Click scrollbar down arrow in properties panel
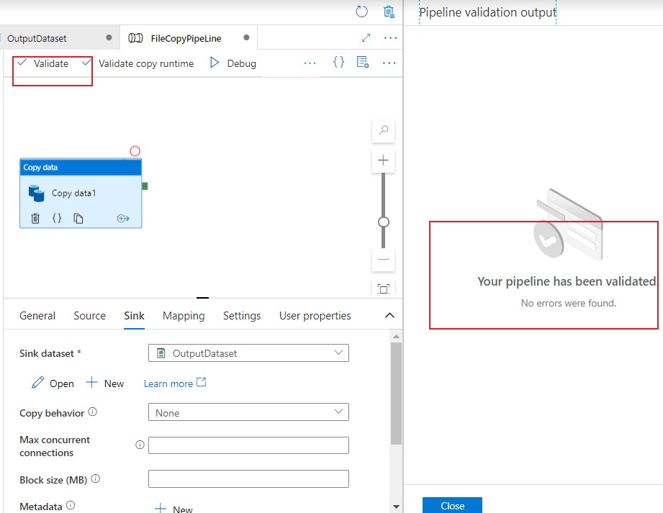Viewport: 663px width, 513px height. 396,507
